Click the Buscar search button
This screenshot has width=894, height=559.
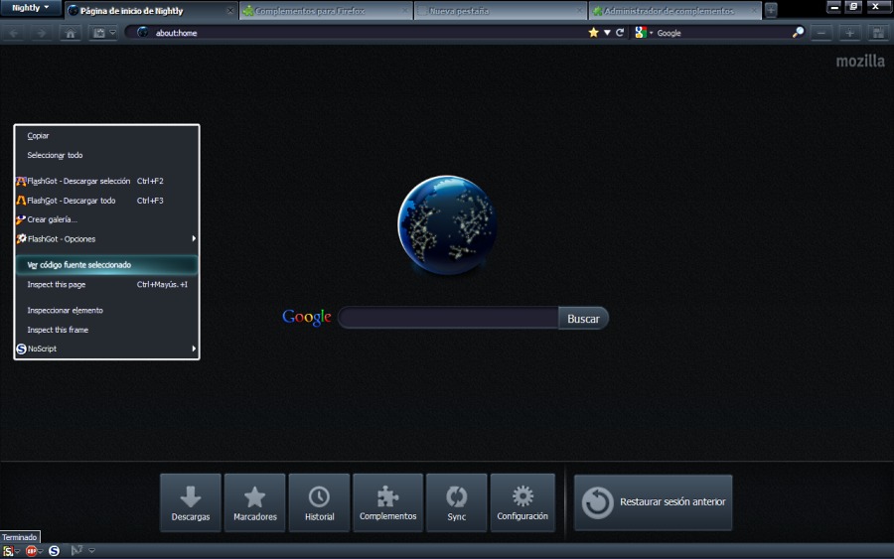click(583, 318)
